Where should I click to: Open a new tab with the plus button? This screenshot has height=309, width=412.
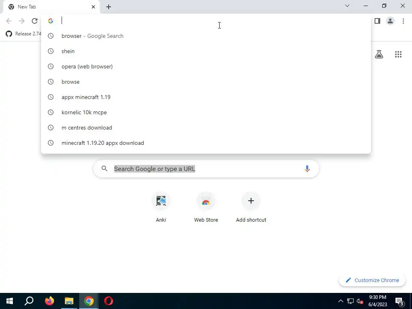pyautogui.click(x=109, y=7)
